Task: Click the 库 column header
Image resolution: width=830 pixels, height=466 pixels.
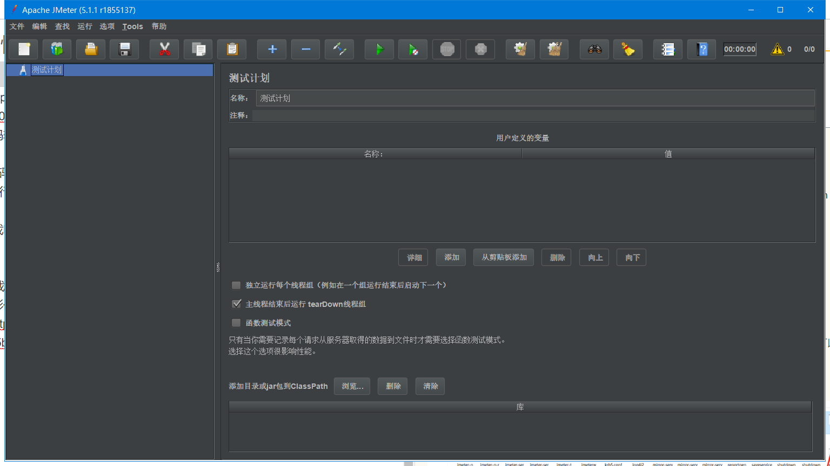Action: (520, 407)
